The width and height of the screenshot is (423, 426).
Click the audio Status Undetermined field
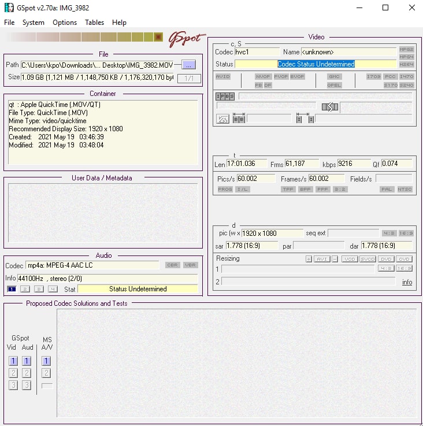click(138, 289)
